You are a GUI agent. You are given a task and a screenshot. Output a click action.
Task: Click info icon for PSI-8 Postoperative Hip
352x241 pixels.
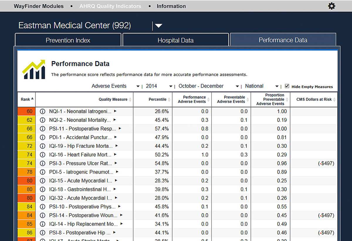click(x=43, y=232)
